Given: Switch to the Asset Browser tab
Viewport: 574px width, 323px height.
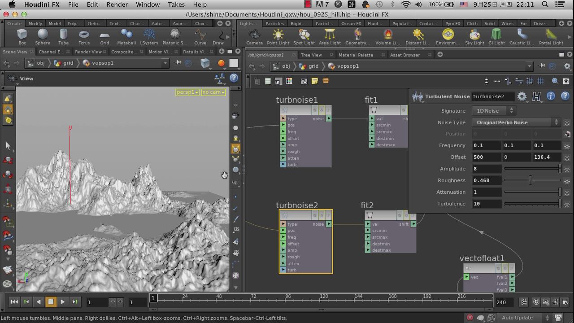Looking at the screenshot, I should 405,55.
